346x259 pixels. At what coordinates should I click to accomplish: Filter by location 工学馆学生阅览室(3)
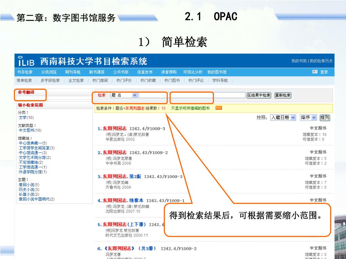click(x=36, y=148)
